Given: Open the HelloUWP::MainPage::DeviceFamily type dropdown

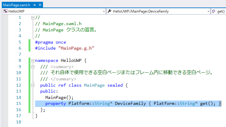Looking at the screenshot, I should coord(208,11).
